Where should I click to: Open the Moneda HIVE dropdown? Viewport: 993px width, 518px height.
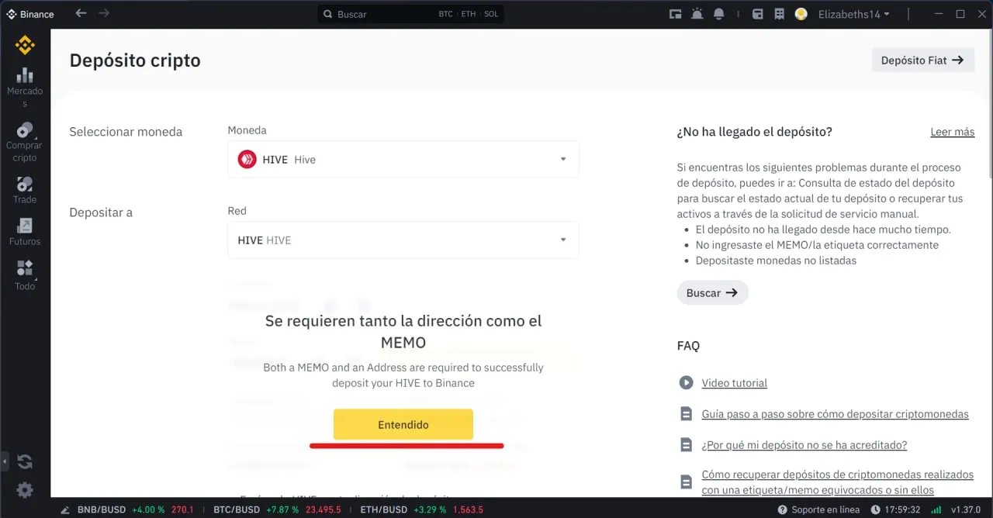tap(403, 159)
